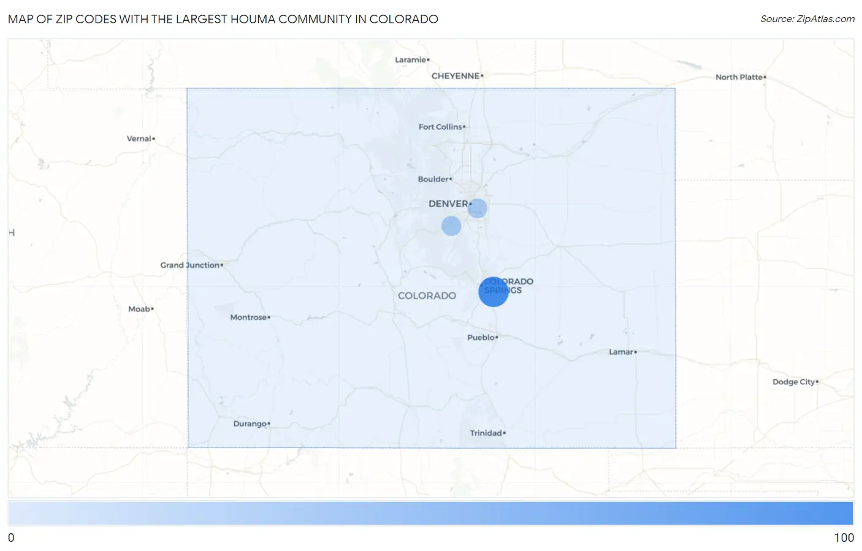Click the Source: ZipAtlas.com text
The image size is (862, 551).
pyautogui.click(x=807, y=19)
